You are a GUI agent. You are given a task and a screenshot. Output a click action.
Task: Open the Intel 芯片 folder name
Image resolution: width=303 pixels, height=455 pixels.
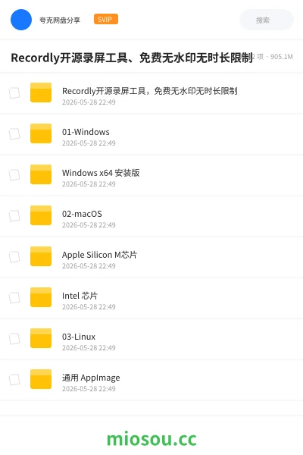coord(80,296)
